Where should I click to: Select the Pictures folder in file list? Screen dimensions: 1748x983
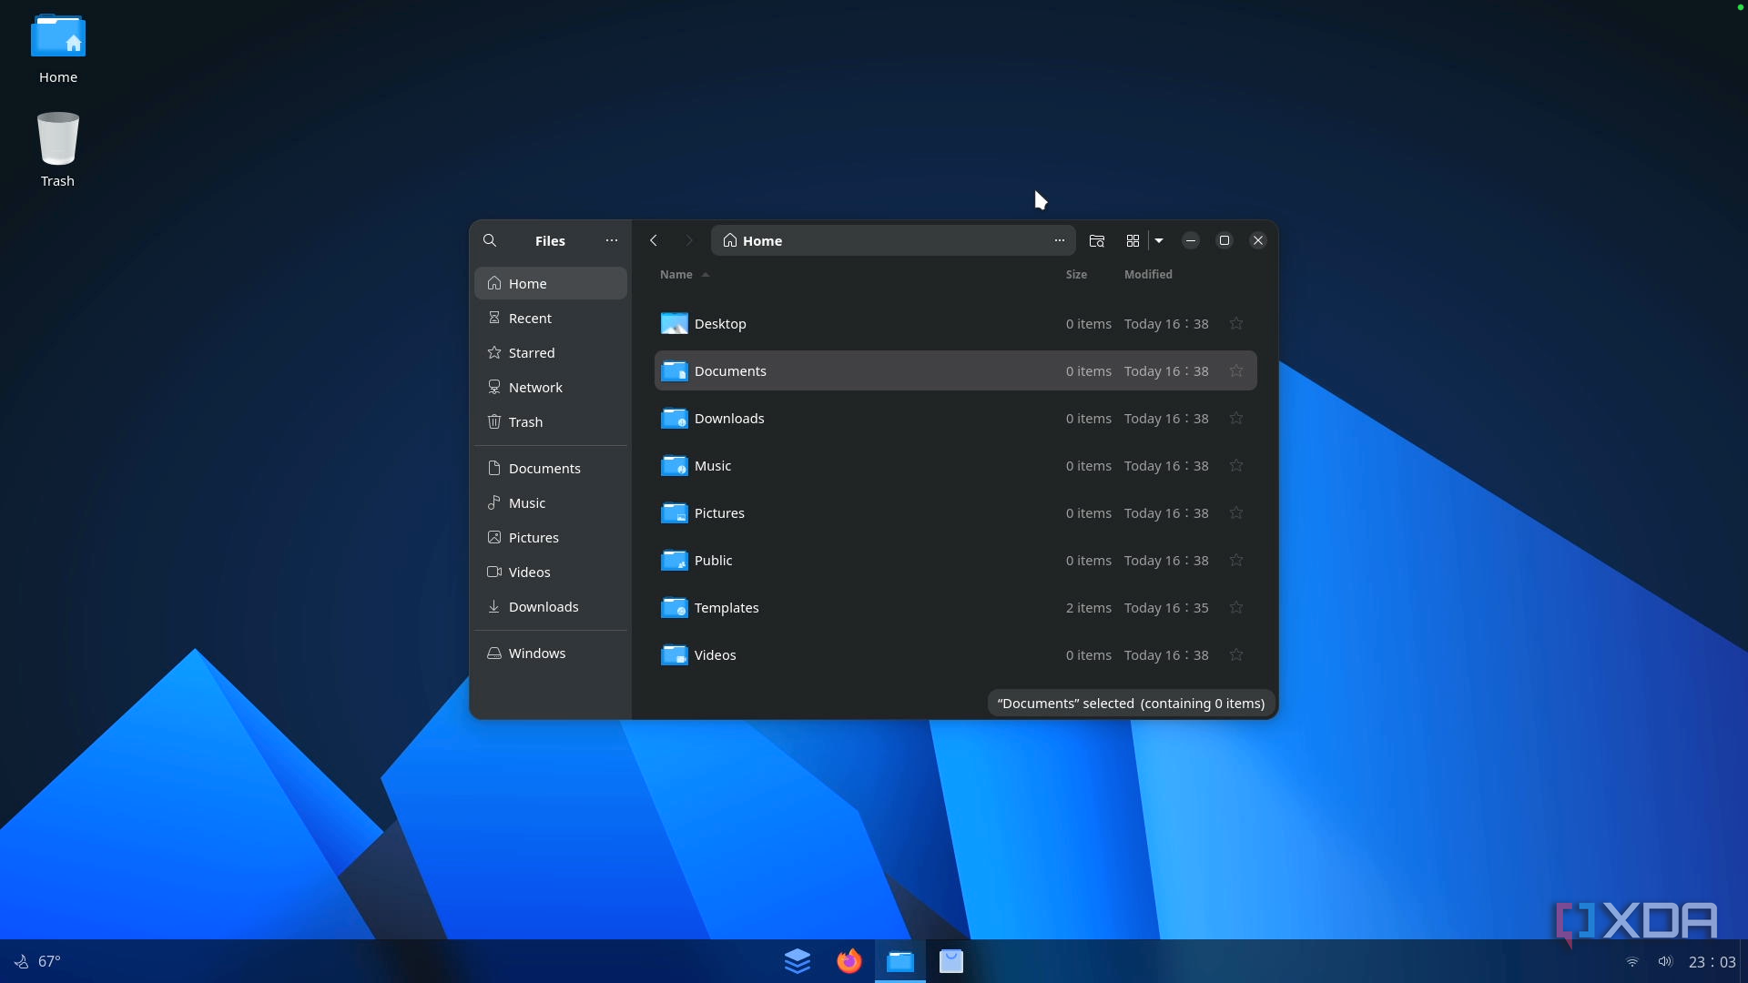719,513
